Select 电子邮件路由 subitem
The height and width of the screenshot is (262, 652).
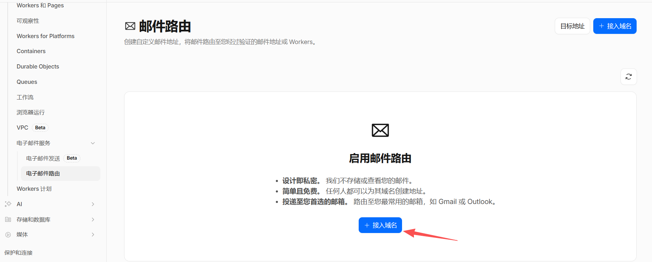(x=60, y=174)
